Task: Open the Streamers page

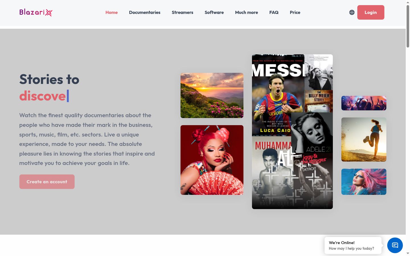Action: click(183, 12)
